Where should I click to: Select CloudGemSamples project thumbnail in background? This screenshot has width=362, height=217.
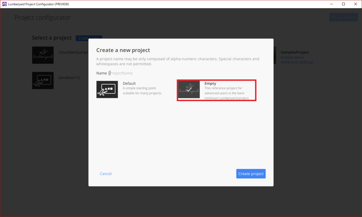point(43,55)
